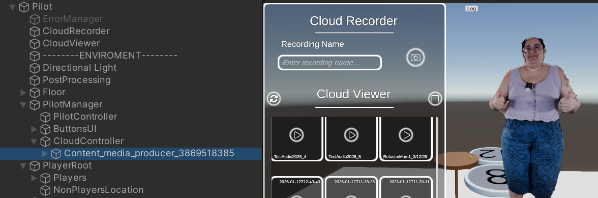Expand Content_media_producer_3869518385 children
Viewport: 598px width, 198px height.
tap(45, 153)
